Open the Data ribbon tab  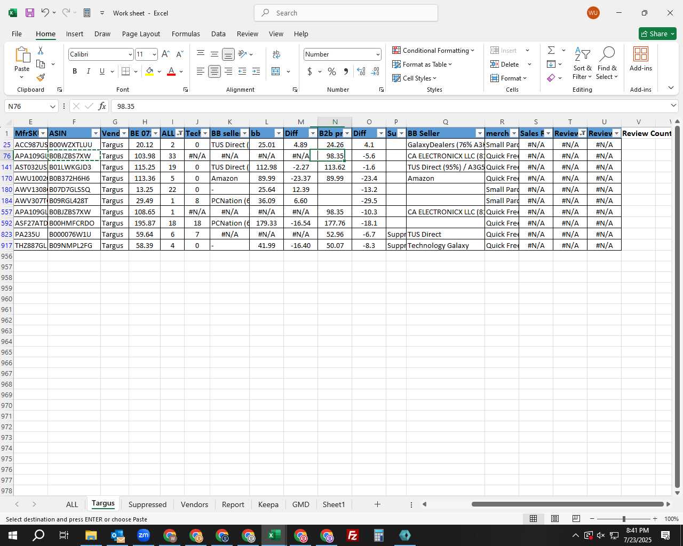pyautogui.click(x=218, y=34)
